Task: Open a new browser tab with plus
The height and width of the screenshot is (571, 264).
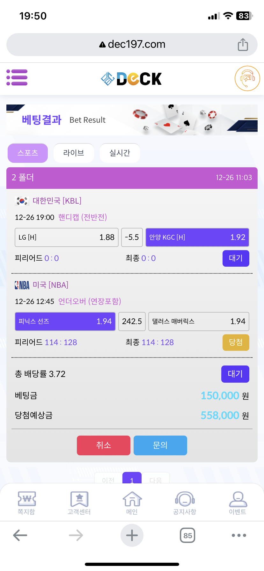Action: [132, 535]
